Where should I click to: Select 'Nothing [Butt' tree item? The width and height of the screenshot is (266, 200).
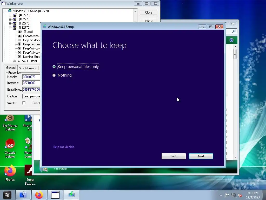(31, 57)
